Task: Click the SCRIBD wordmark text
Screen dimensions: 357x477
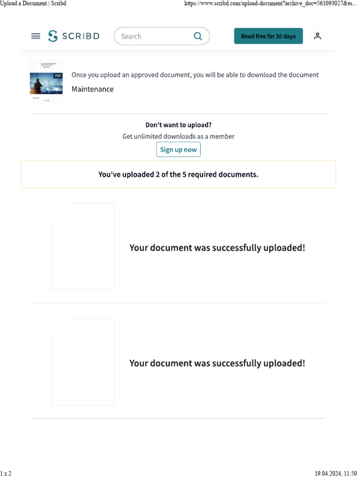Action: pos(80,36)
